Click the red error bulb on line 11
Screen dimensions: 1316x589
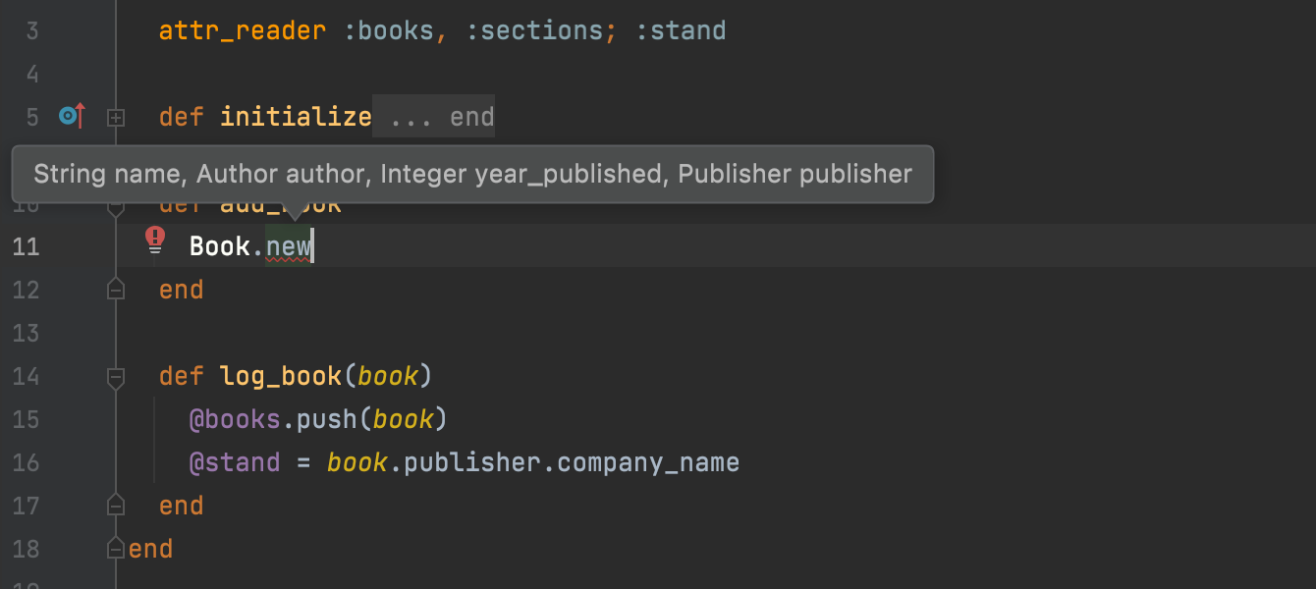[x=155, y=239]
